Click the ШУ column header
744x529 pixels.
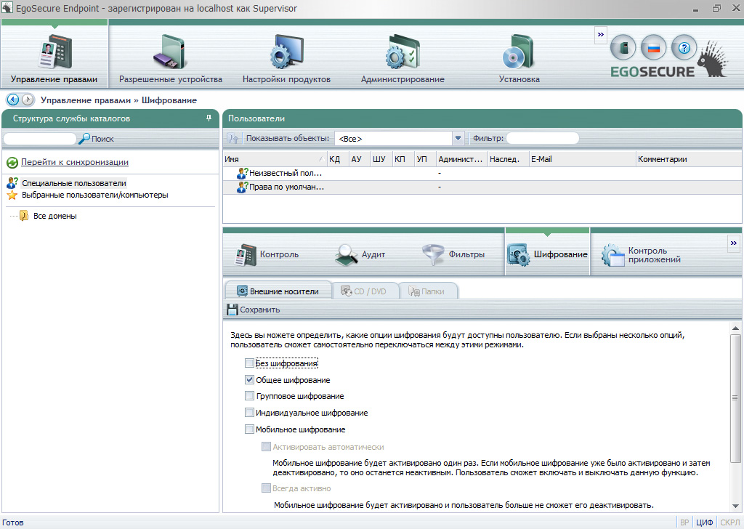(381, 159)
